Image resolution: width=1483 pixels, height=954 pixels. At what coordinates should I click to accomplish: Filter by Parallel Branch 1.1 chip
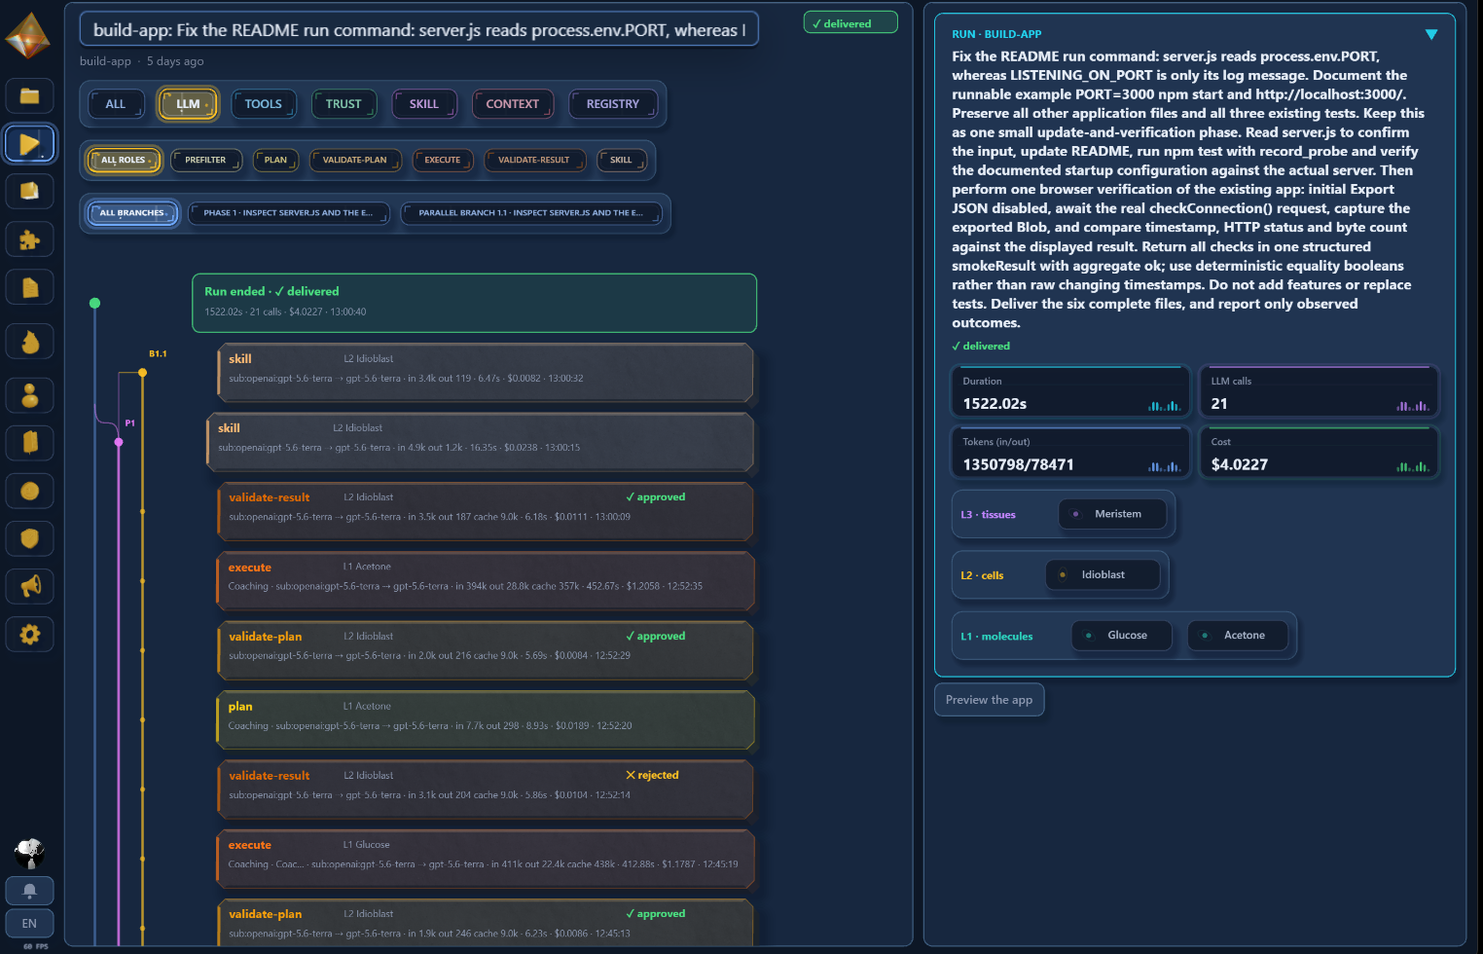pyautogui.click(x=531, y=212)
